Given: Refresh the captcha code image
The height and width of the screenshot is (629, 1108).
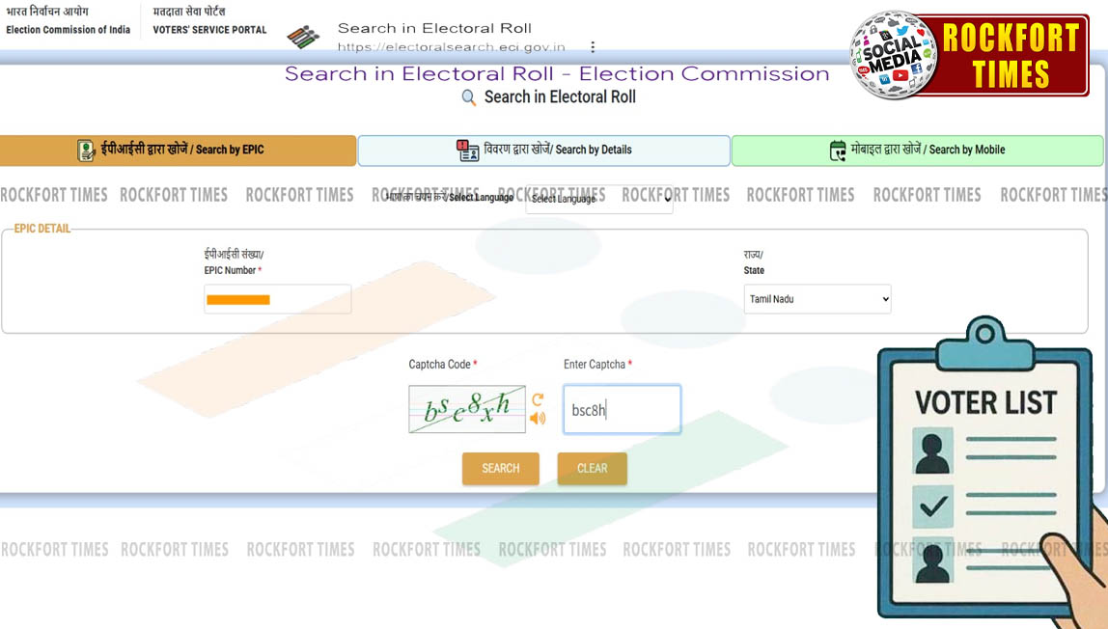Looking at the screenshot, I should tap(538, 399).
